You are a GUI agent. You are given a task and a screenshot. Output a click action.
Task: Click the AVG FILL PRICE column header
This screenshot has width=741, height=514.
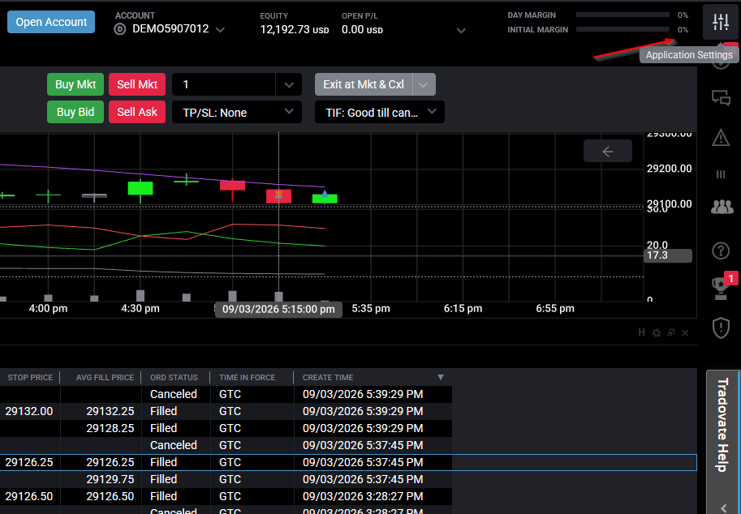105,378
